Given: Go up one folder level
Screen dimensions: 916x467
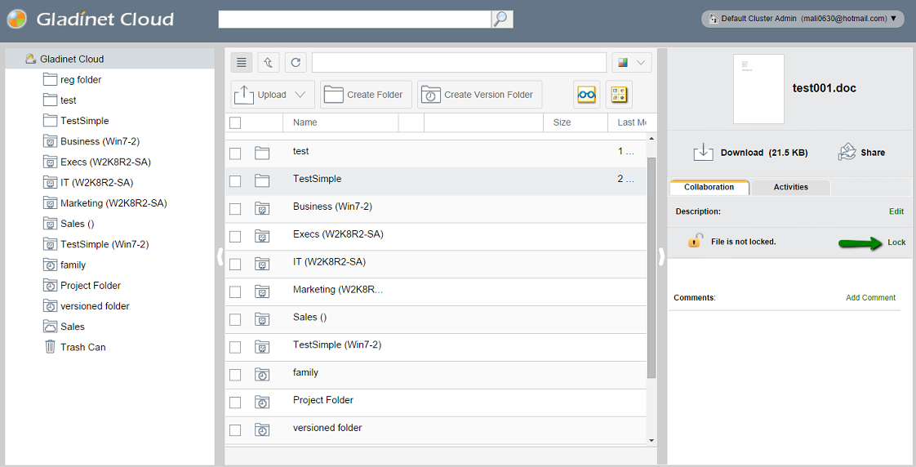Looking at the screenshot, I should pyautogui.click(x=268, y=63).
